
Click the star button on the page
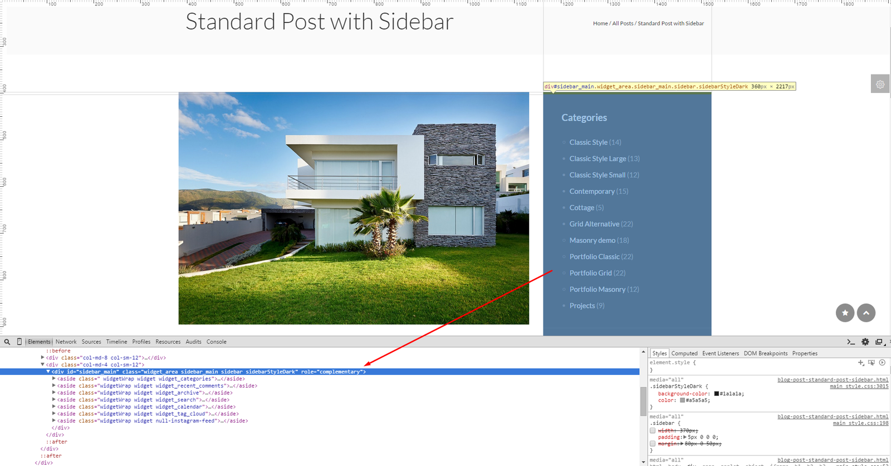[x=845, y=313]
